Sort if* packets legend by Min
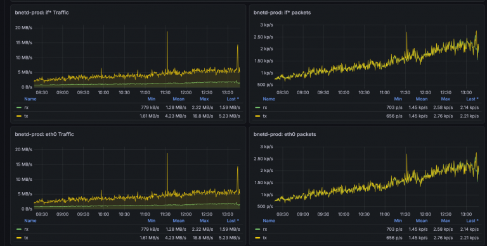Image resolution: width=487 pixels, height=246 pixels. click(x=398, y=99)
